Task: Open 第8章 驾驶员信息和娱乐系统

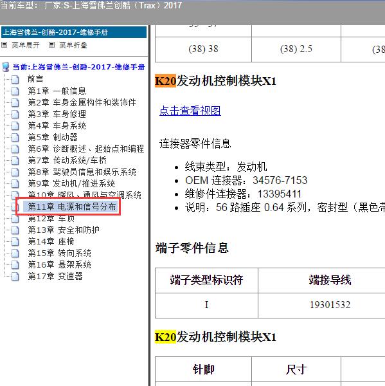Action: pyautogui.click(x=82, y=172)
